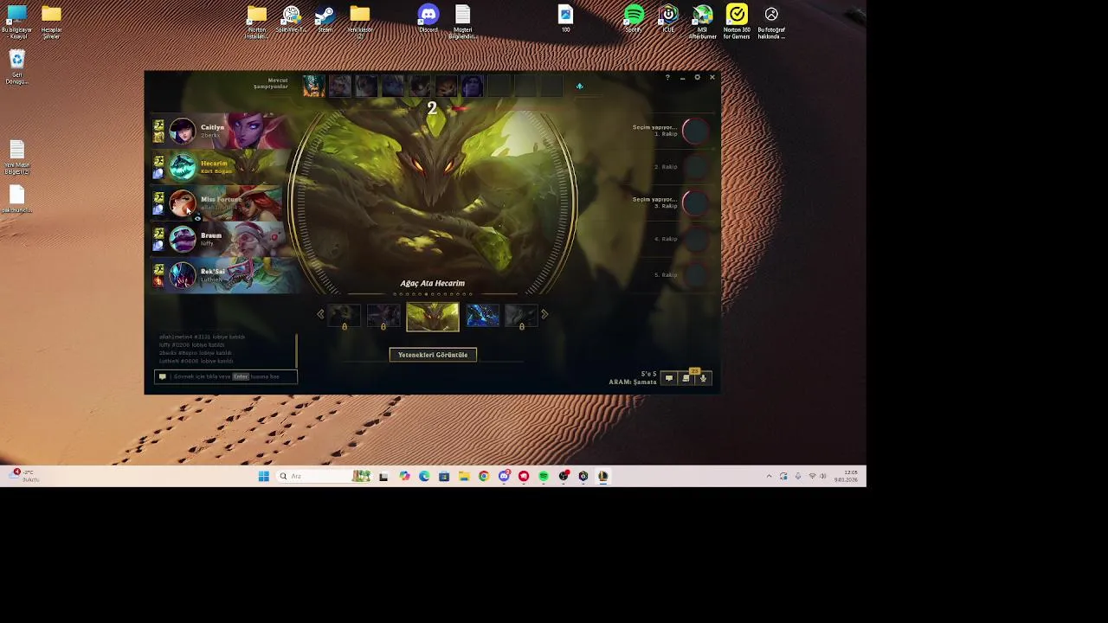The width and height of the screenshot is (1108, 623).
Task: Open the notifications icon with badge 23
Action: [x=686, y=378]
